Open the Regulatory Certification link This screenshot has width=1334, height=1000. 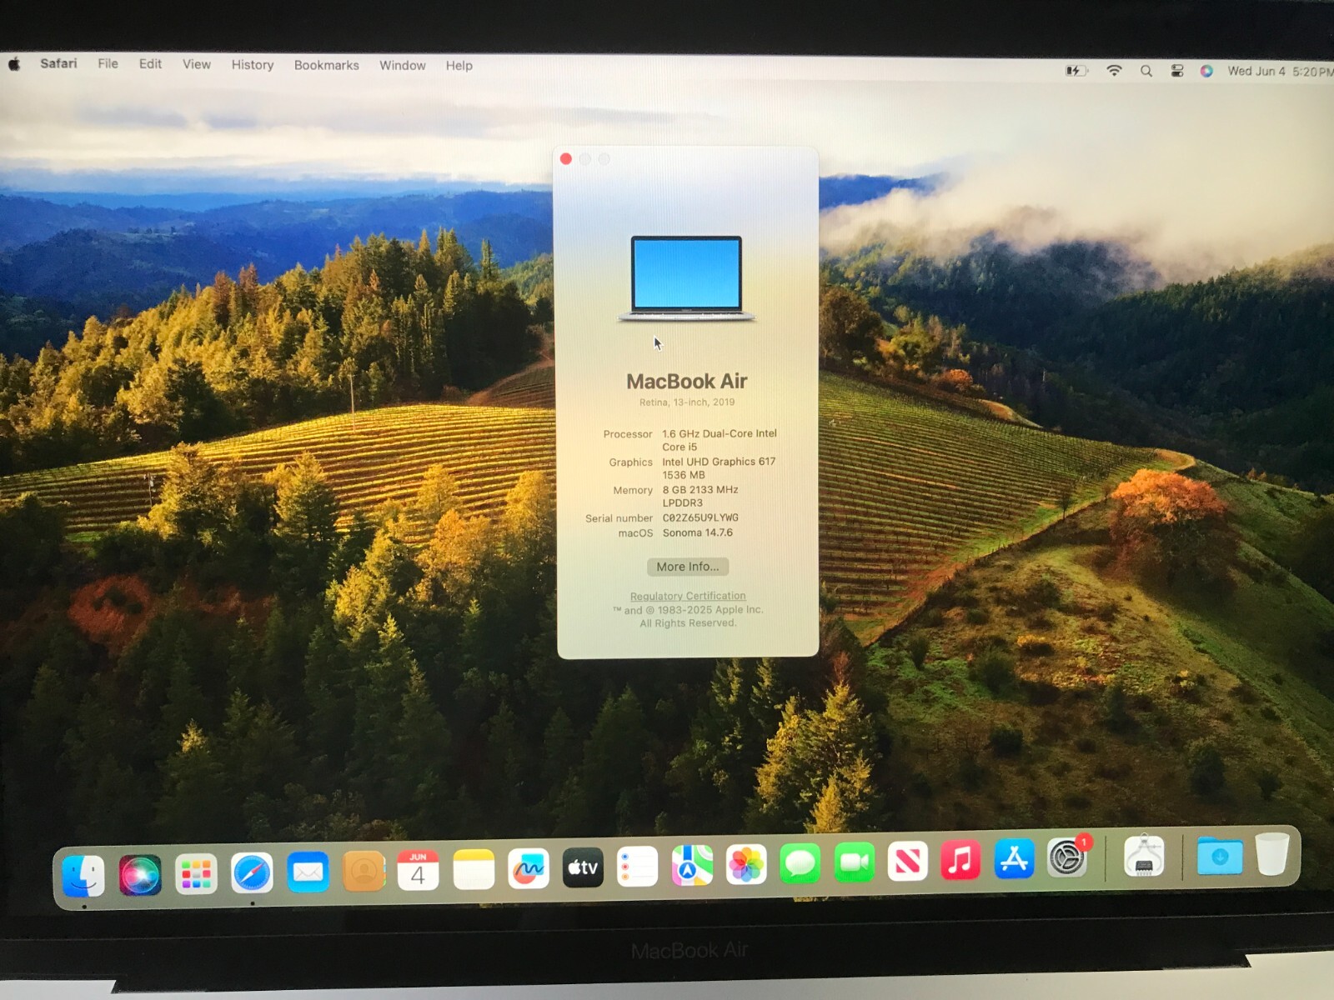(688, 596)
